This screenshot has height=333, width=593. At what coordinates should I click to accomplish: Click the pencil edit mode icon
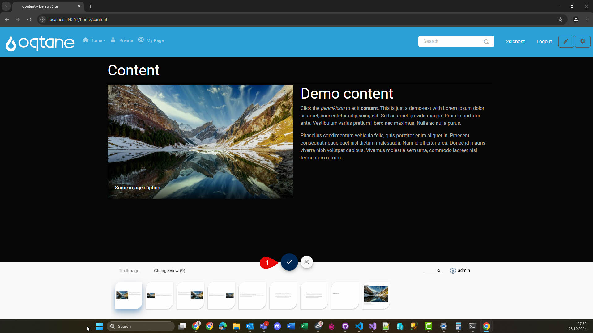click(x=566, y=41)
